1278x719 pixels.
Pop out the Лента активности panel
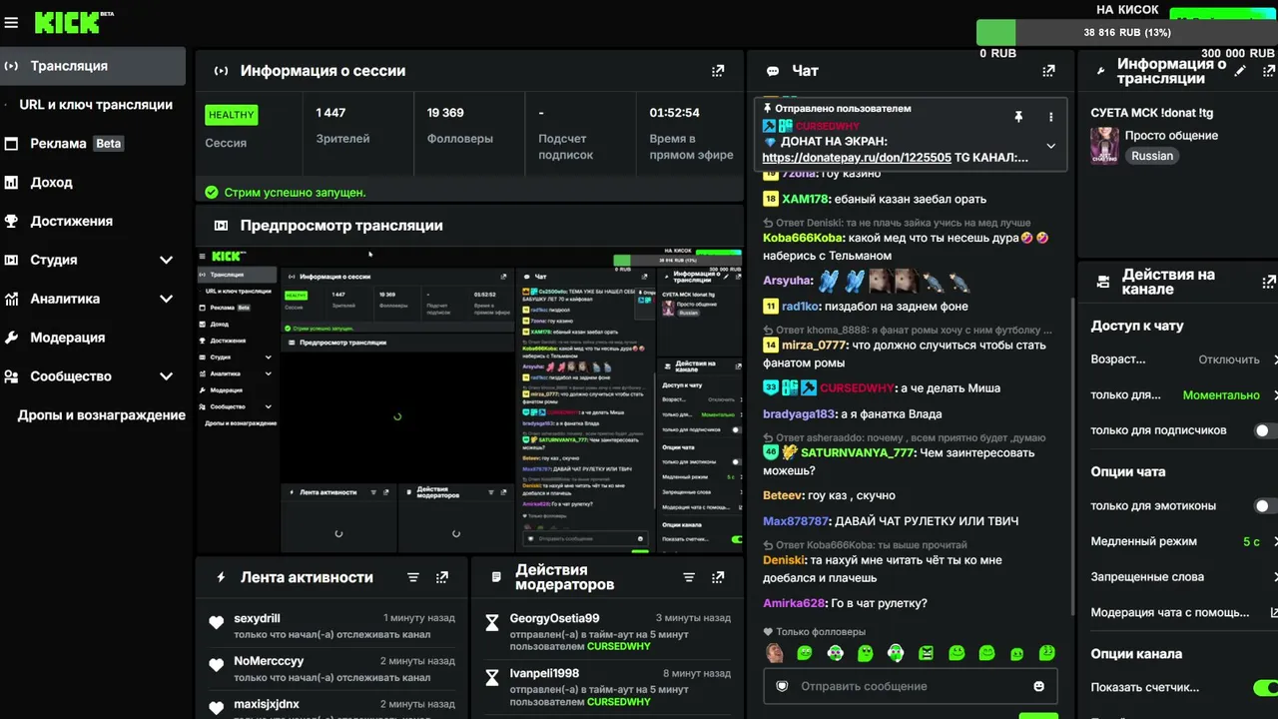442,577
